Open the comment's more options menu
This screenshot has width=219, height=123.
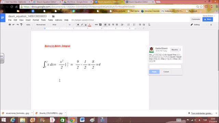coord(180,50)
